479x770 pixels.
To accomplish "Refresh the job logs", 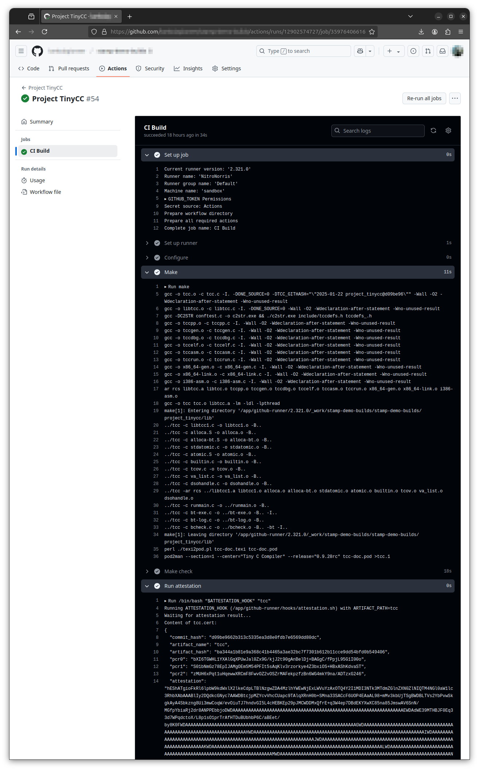I will pos(433,130).
